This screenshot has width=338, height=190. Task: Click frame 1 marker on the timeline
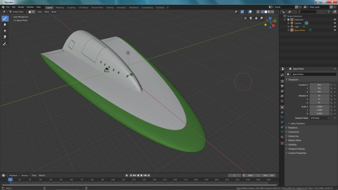[10, 180]
